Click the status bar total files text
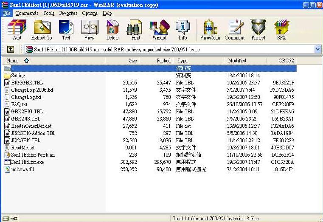Viewport: 323px width, 222px height. point(216,218)
